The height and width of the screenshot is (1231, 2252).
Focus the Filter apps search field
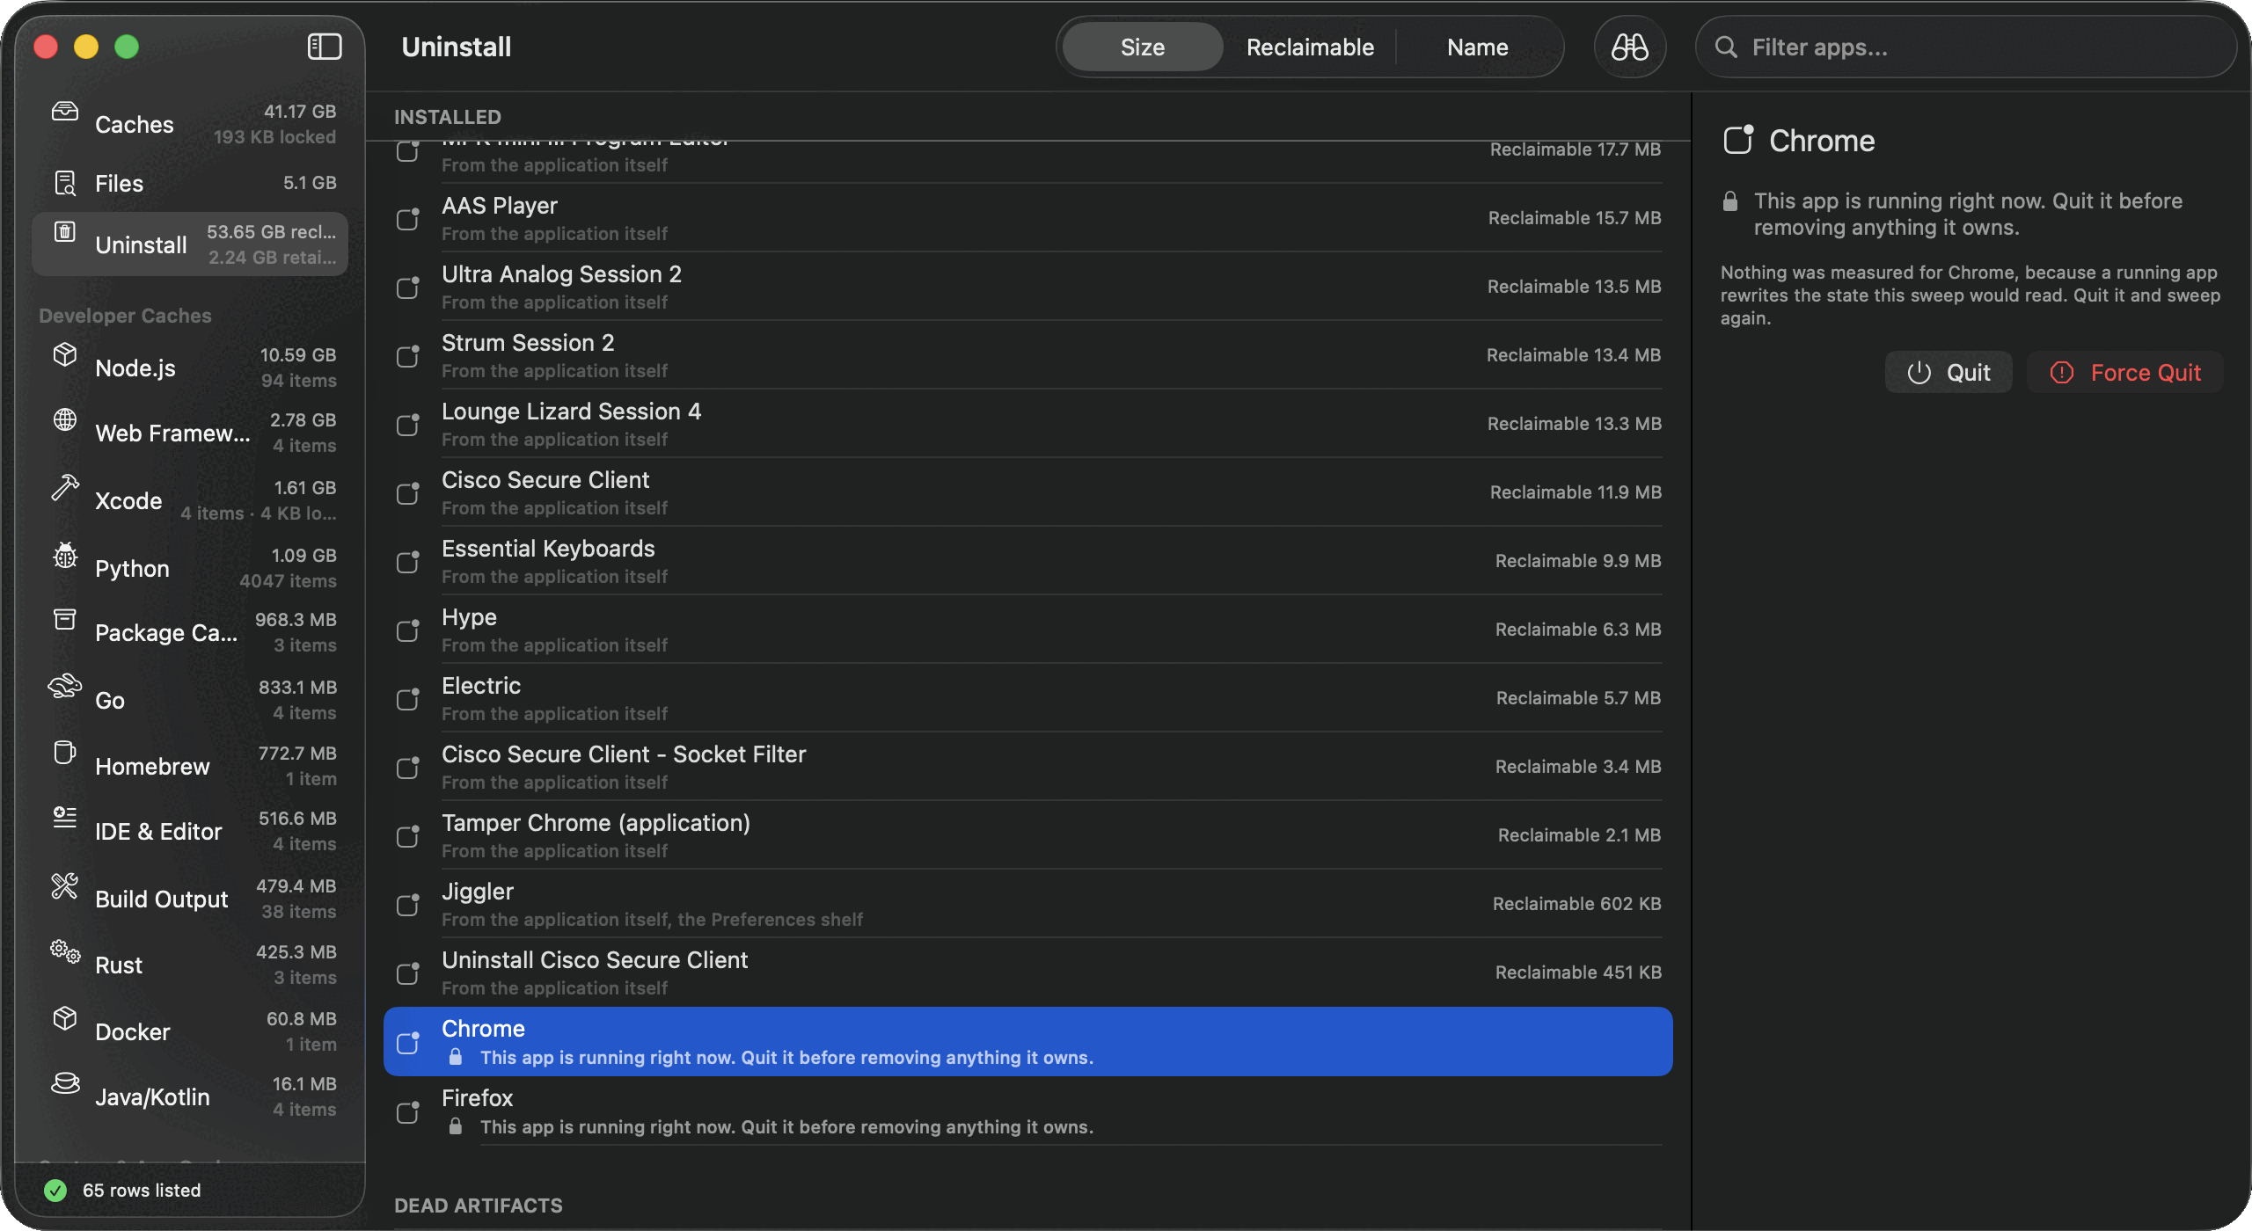(x=1966, y=47)
